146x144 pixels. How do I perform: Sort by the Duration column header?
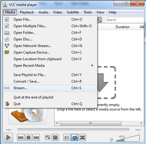[x=126, y=27]
